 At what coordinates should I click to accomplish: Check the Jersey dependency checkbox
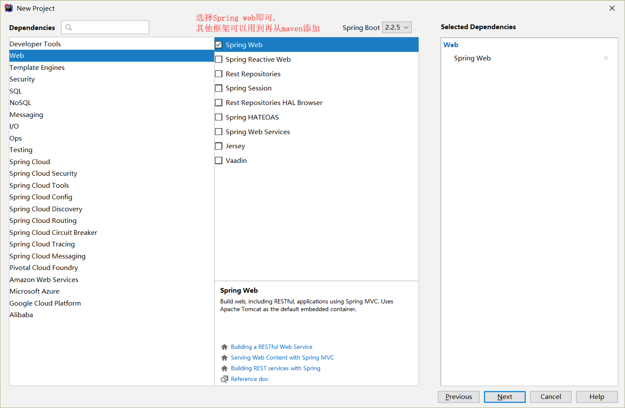coord(218,146)
